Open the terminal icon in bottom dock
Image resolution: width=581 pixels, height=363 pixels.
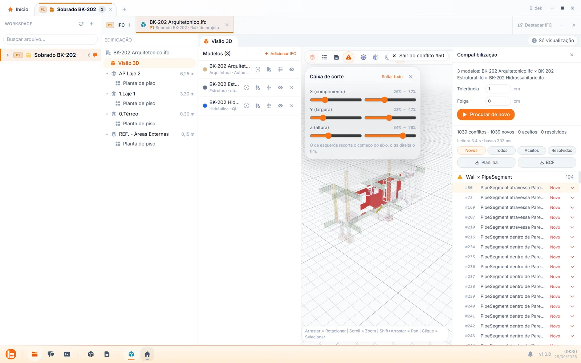coord(67,354)
